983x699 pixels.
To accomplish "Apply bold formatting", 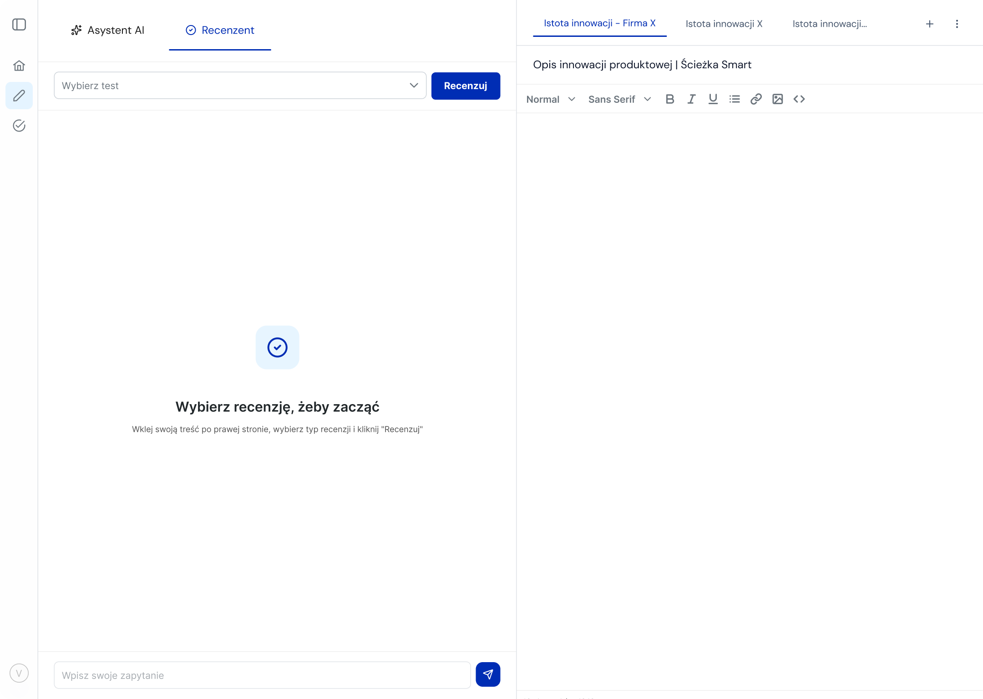I will (x=669, y=99).
